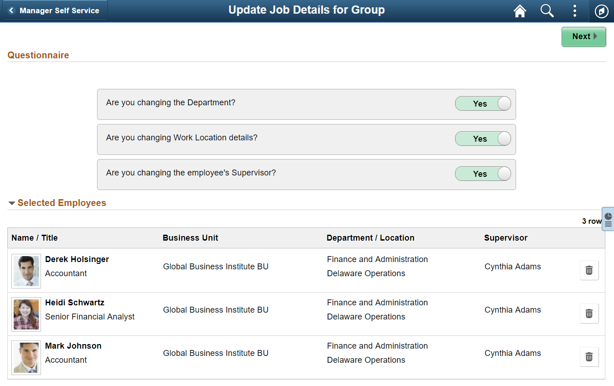
Task: Click the question about employee's Supervisor
Action: 191,173
